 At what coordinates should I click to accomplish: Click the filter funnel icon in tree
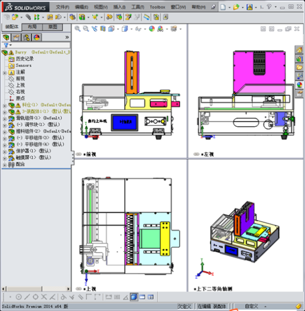click(x=6, y=45)
